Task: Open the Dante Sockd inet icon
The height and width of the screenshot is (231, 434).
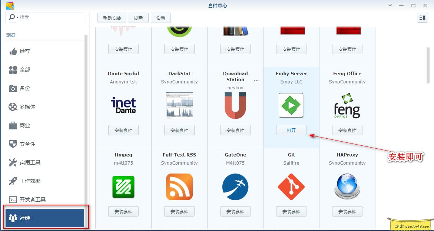Action: [123, 106]
